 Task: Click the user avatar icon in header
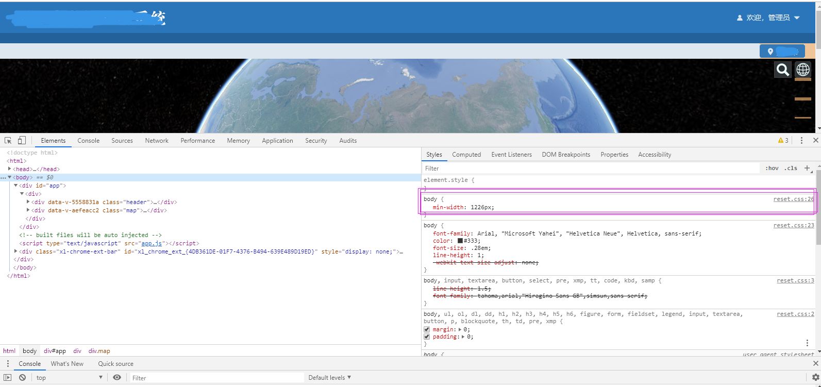(x=740, y=18)
